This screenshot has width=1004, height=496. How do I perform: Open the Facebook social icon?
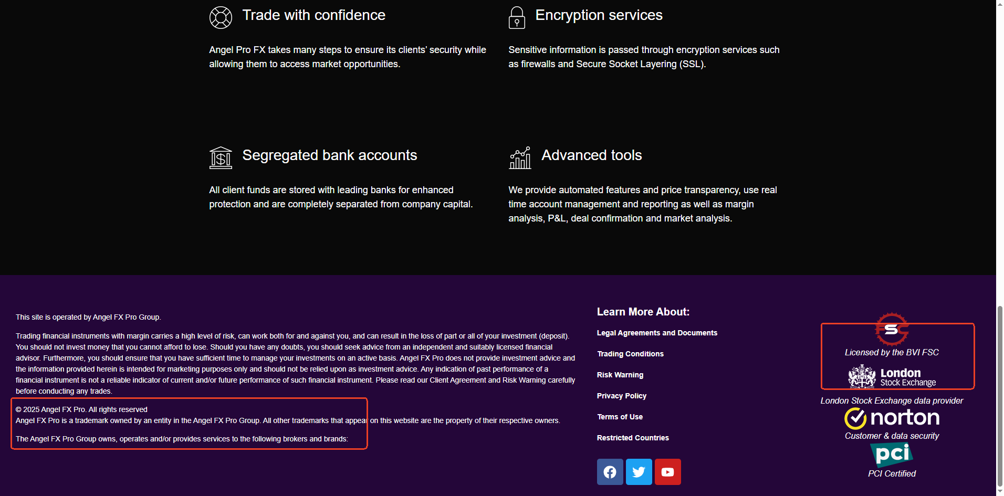610,472
